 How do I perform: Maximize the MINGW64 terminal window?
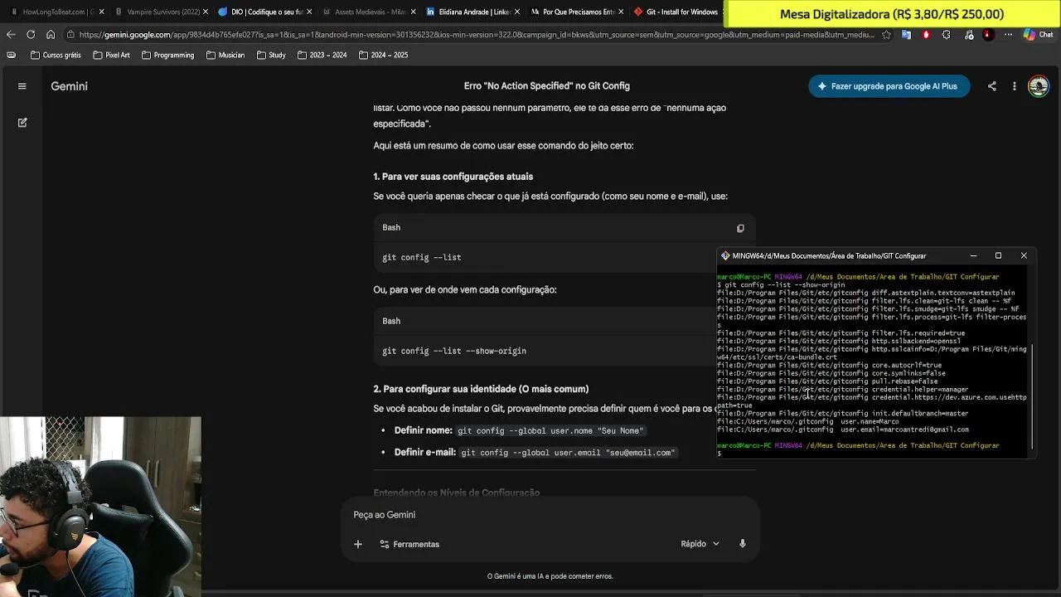[998, 256]
